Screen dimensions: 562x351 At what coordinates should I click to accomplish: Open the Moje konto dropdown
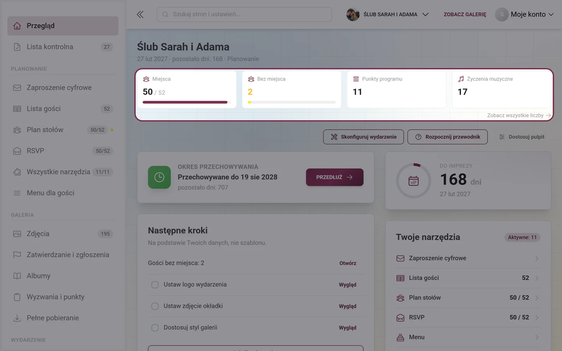525,14
